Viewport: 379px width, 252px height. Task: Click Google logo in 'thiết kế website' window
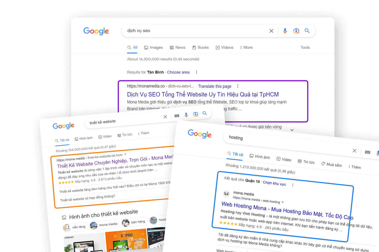[x=63, y=126]
